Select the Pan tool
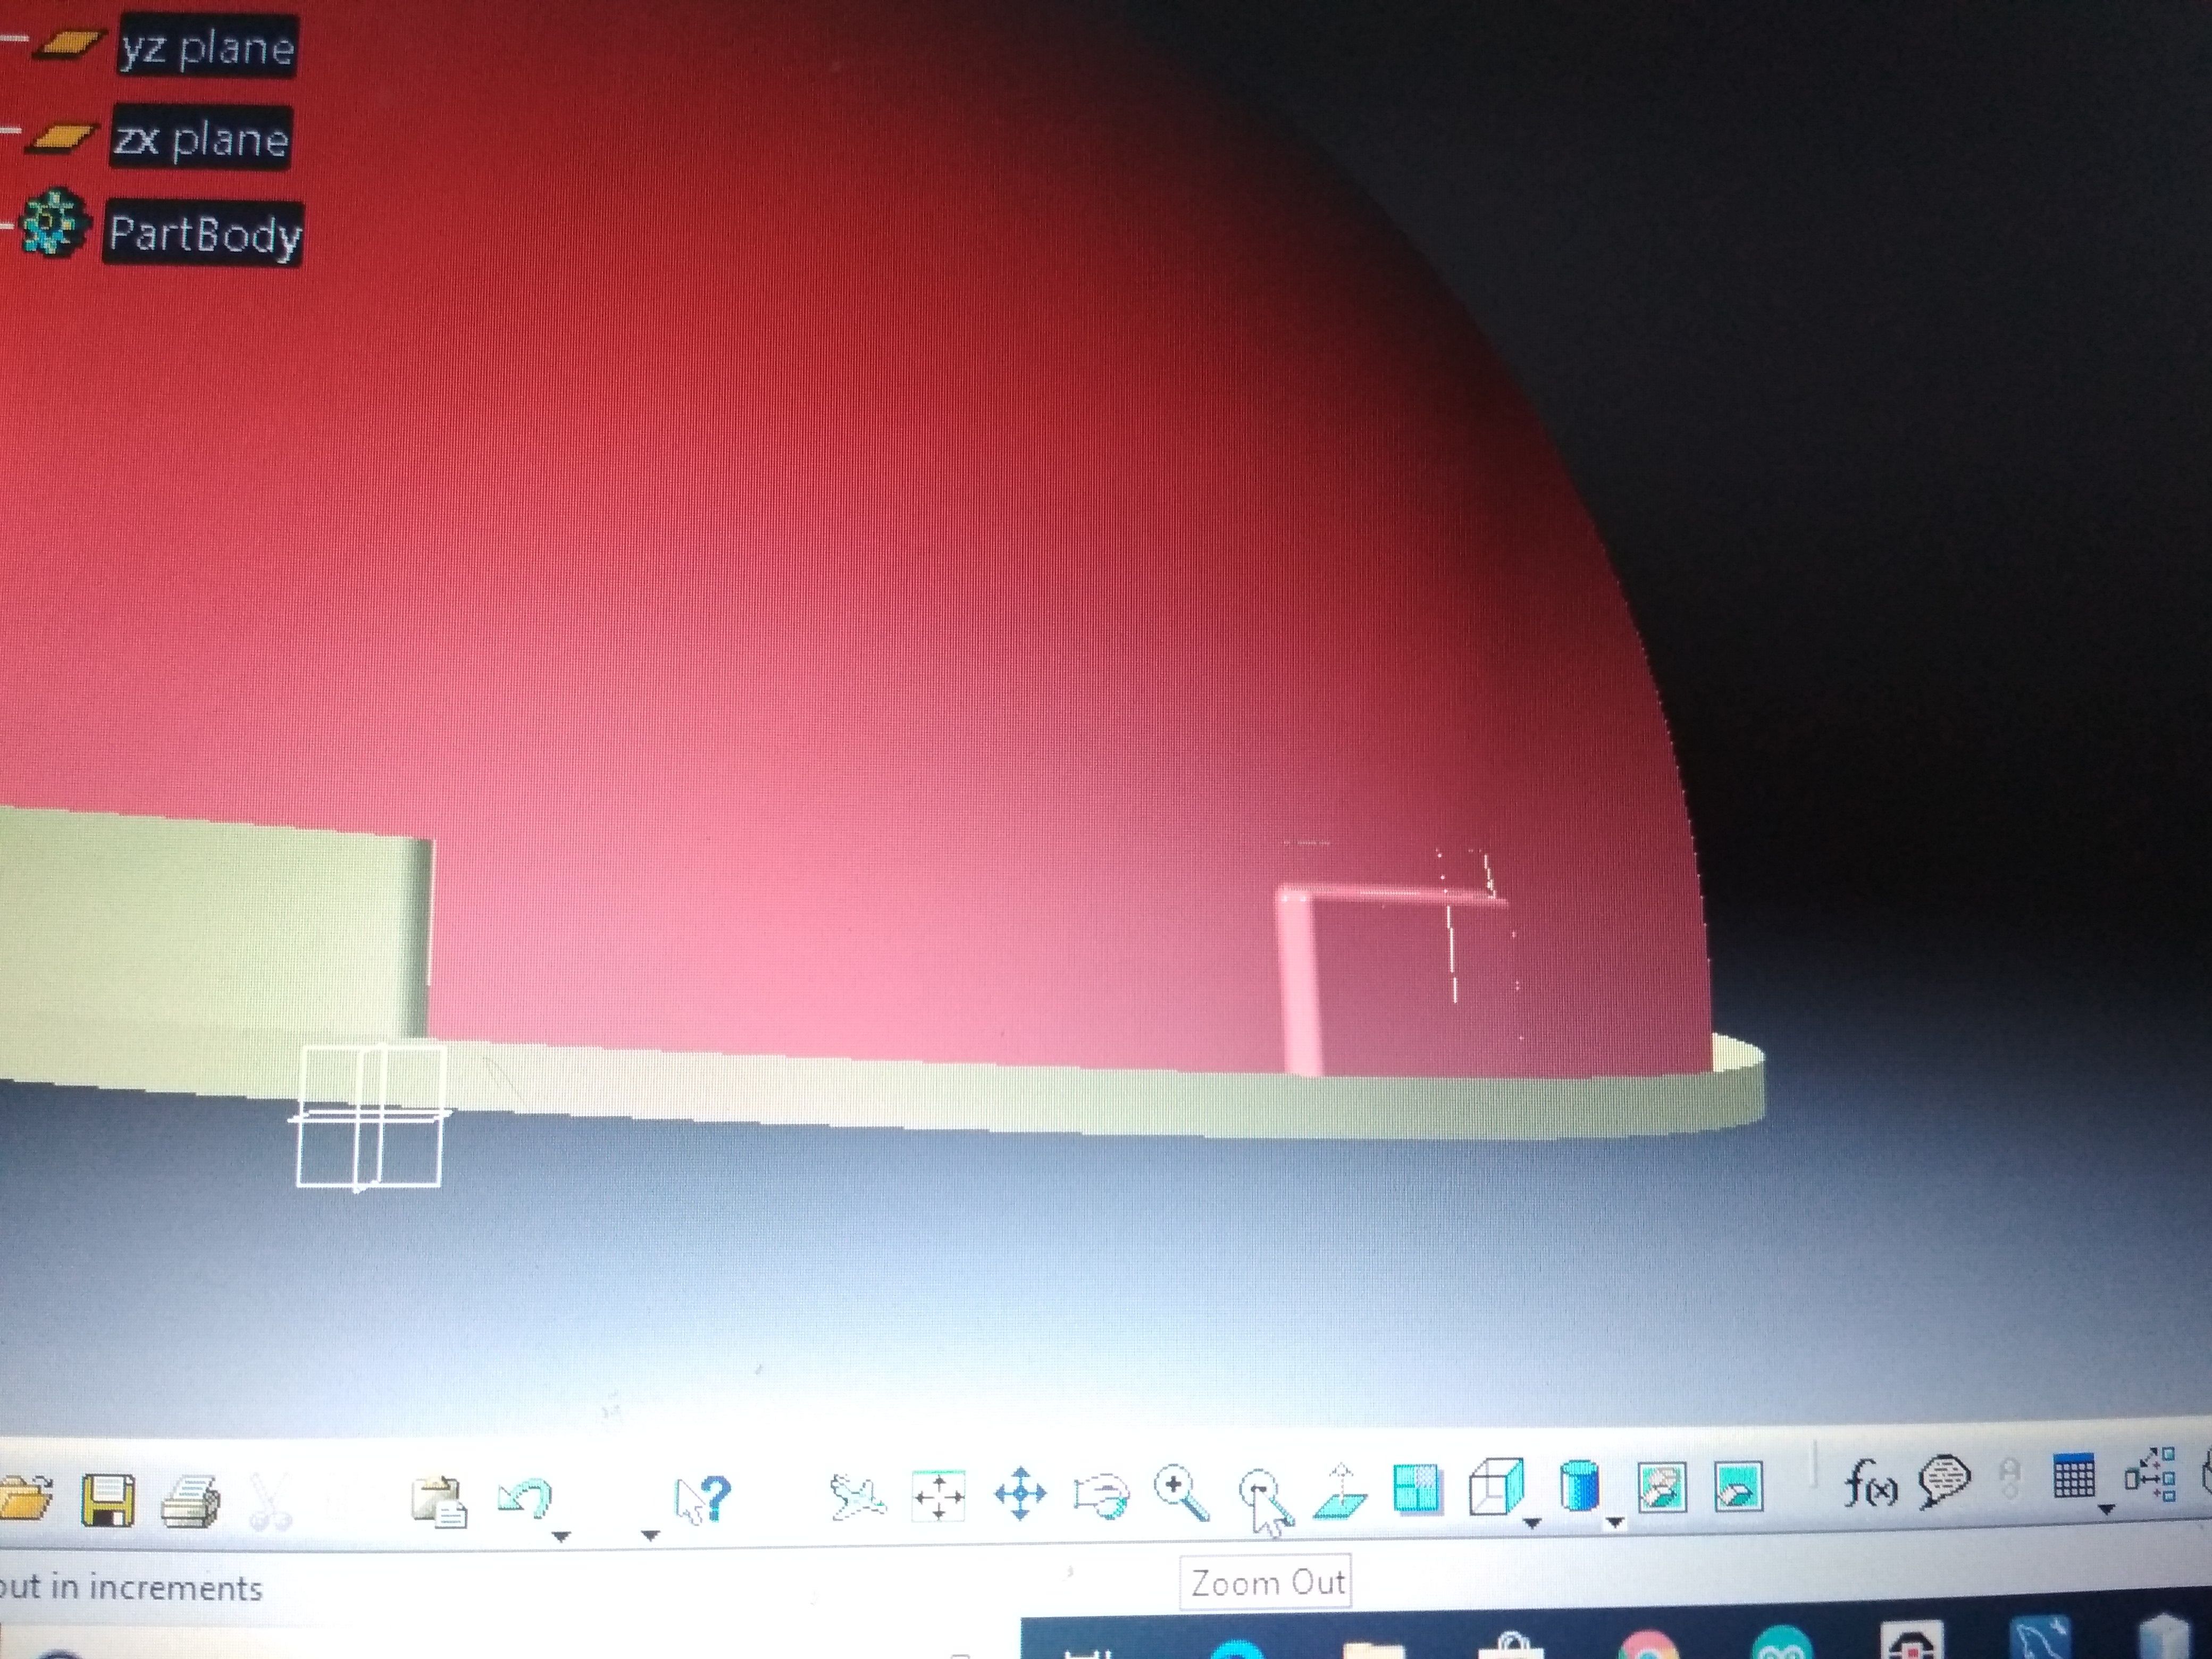This screenshot has width=2212, height=1659. pyautogui.click(x=1020, y=1494)
